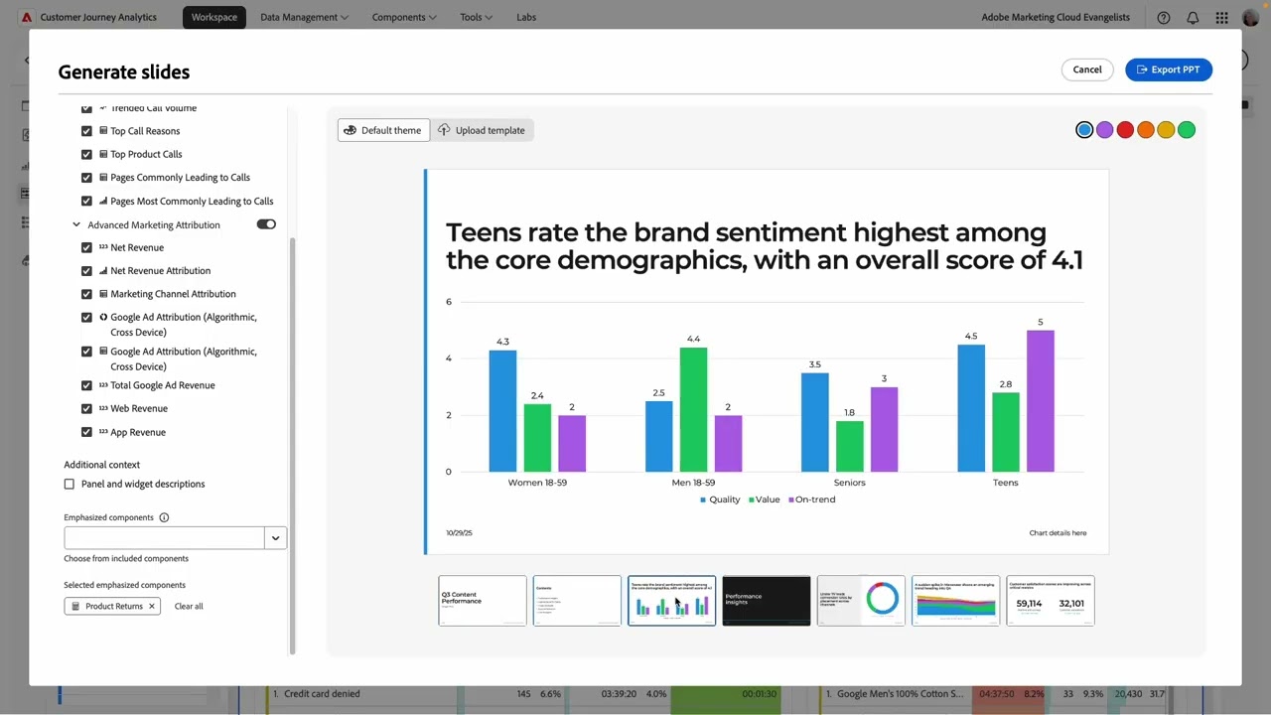Open the Components menu
Screen dimensions: 1271x715
[x=404, y=17]
